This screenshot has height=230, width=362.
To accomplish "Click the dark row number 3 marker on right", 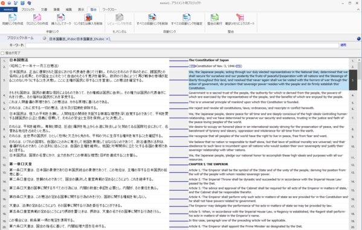I will pyautogui.click(x=353, y=80).
